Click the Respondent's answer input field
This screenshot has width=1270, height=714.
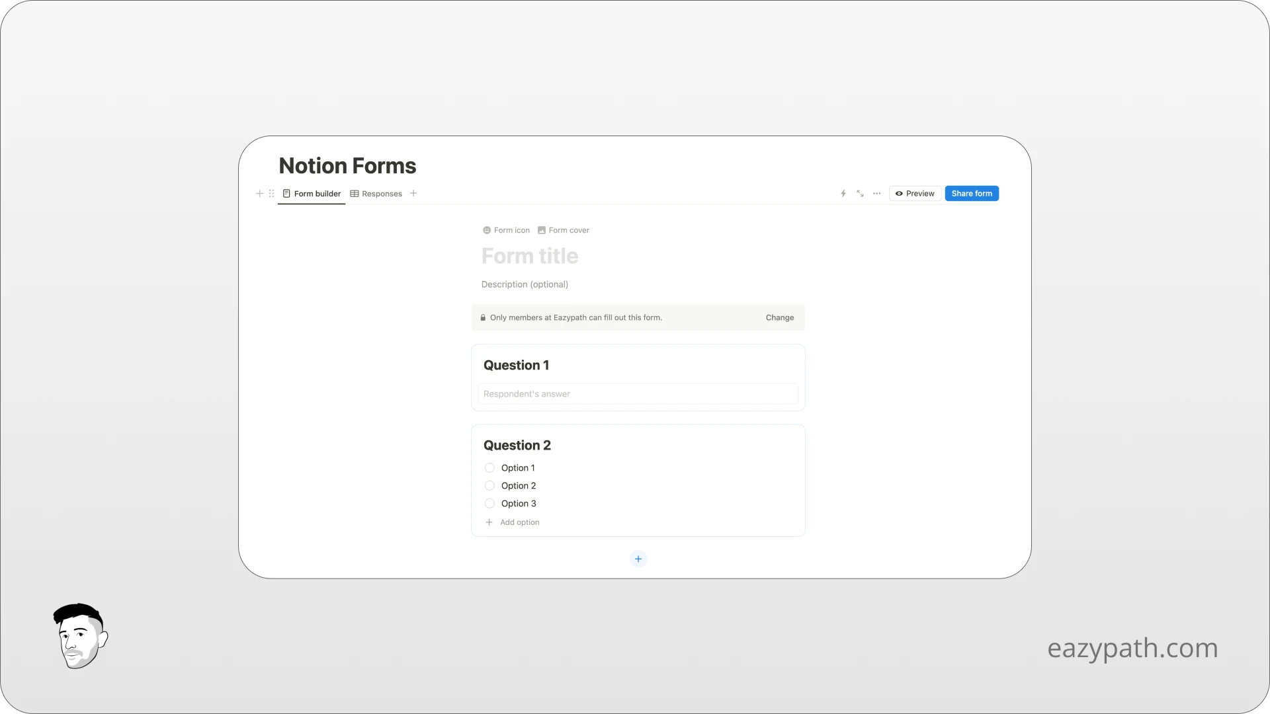[x=638, y=393]
